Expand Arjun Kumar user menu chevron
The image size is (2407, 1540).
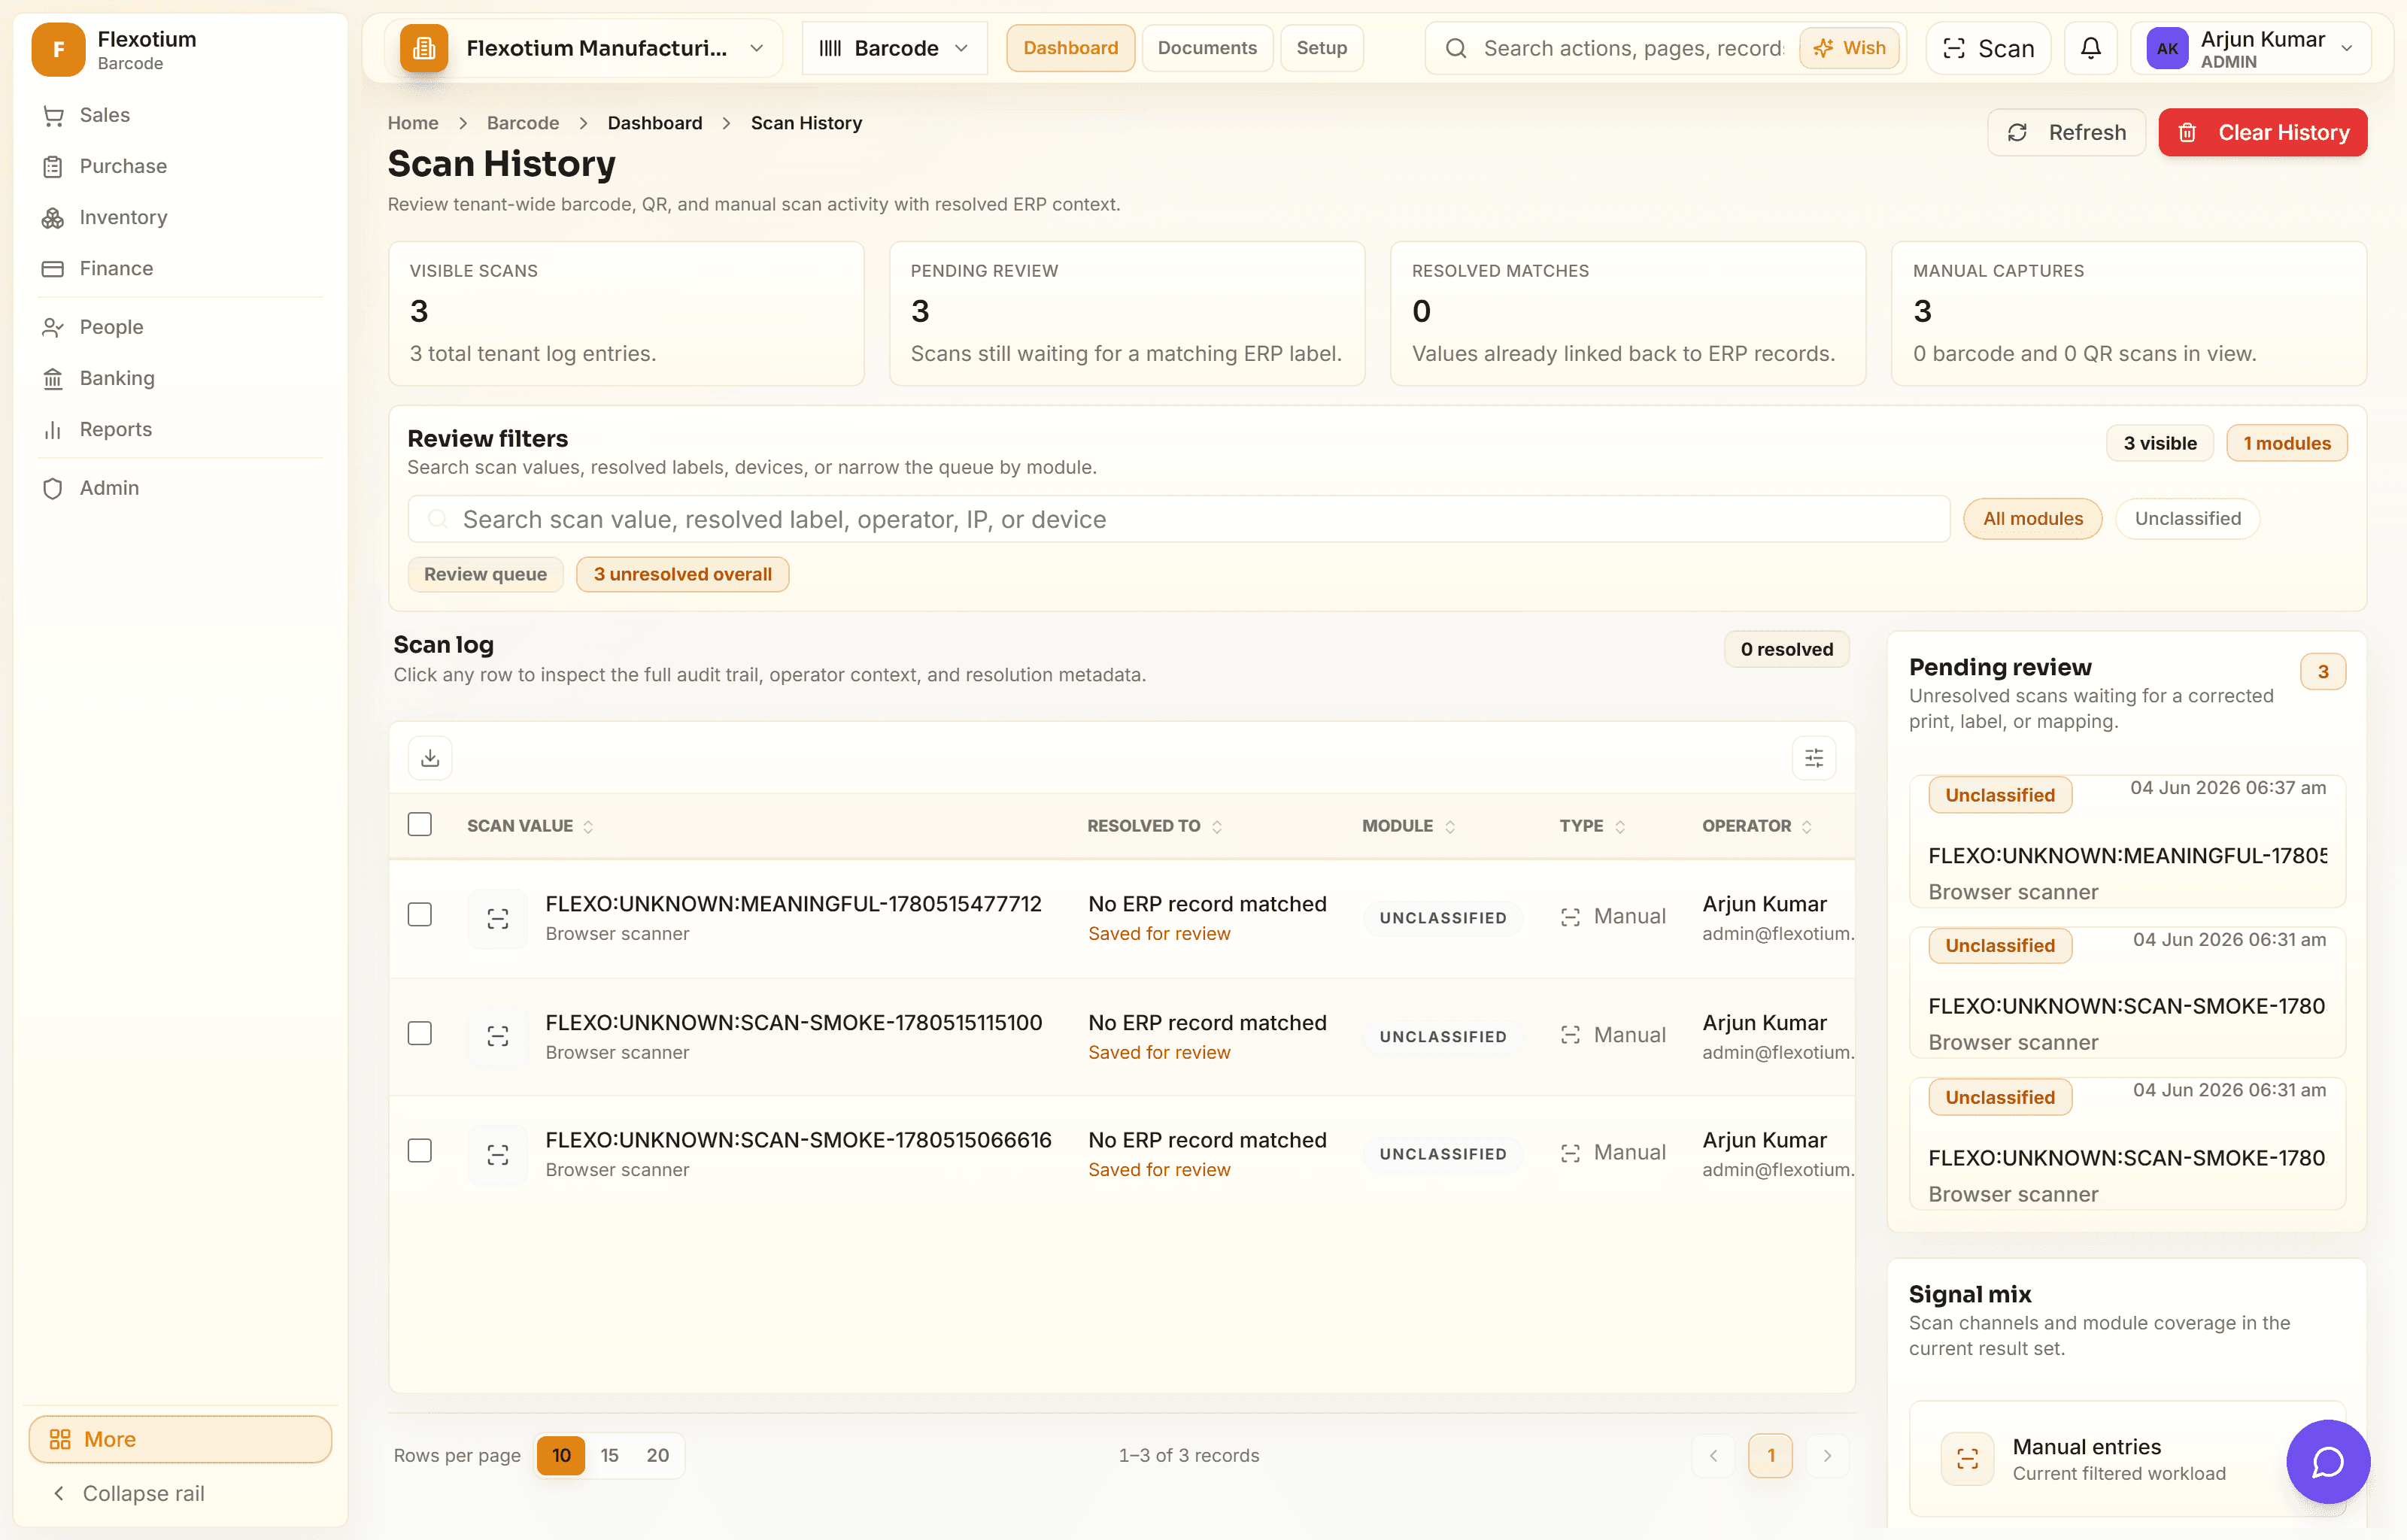(2347, 48)
